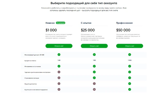Click the green Популярный badge next to Новичок
The image size is (159, 94).
coord(61,23)
